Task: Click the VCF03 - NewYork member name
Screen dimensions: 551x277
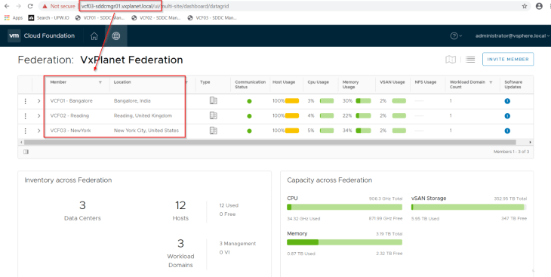Action: pos(70,131)
